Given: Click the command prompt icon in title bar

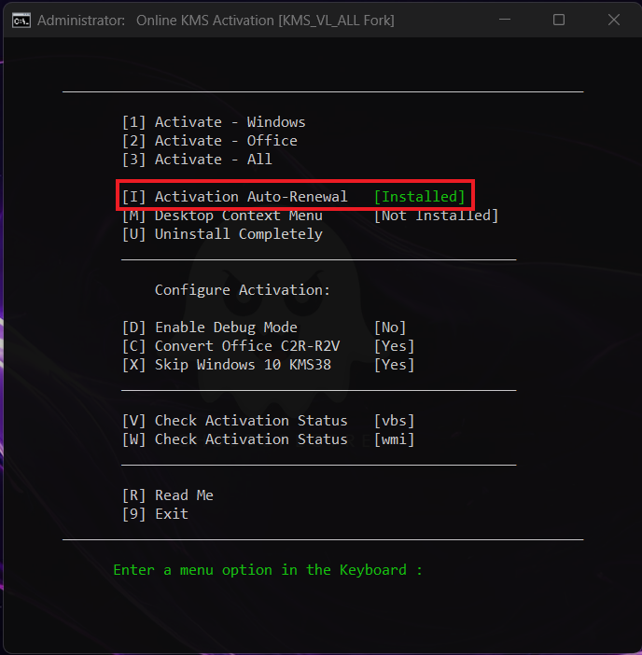Looking at the screenshot, I should point(21,20).
